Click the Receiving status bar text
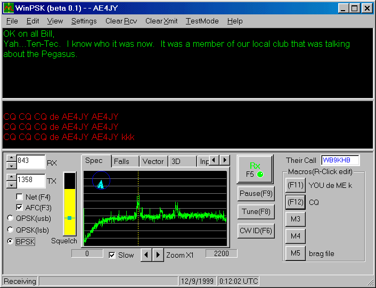The image size is (376, 288). click(20, 281)
